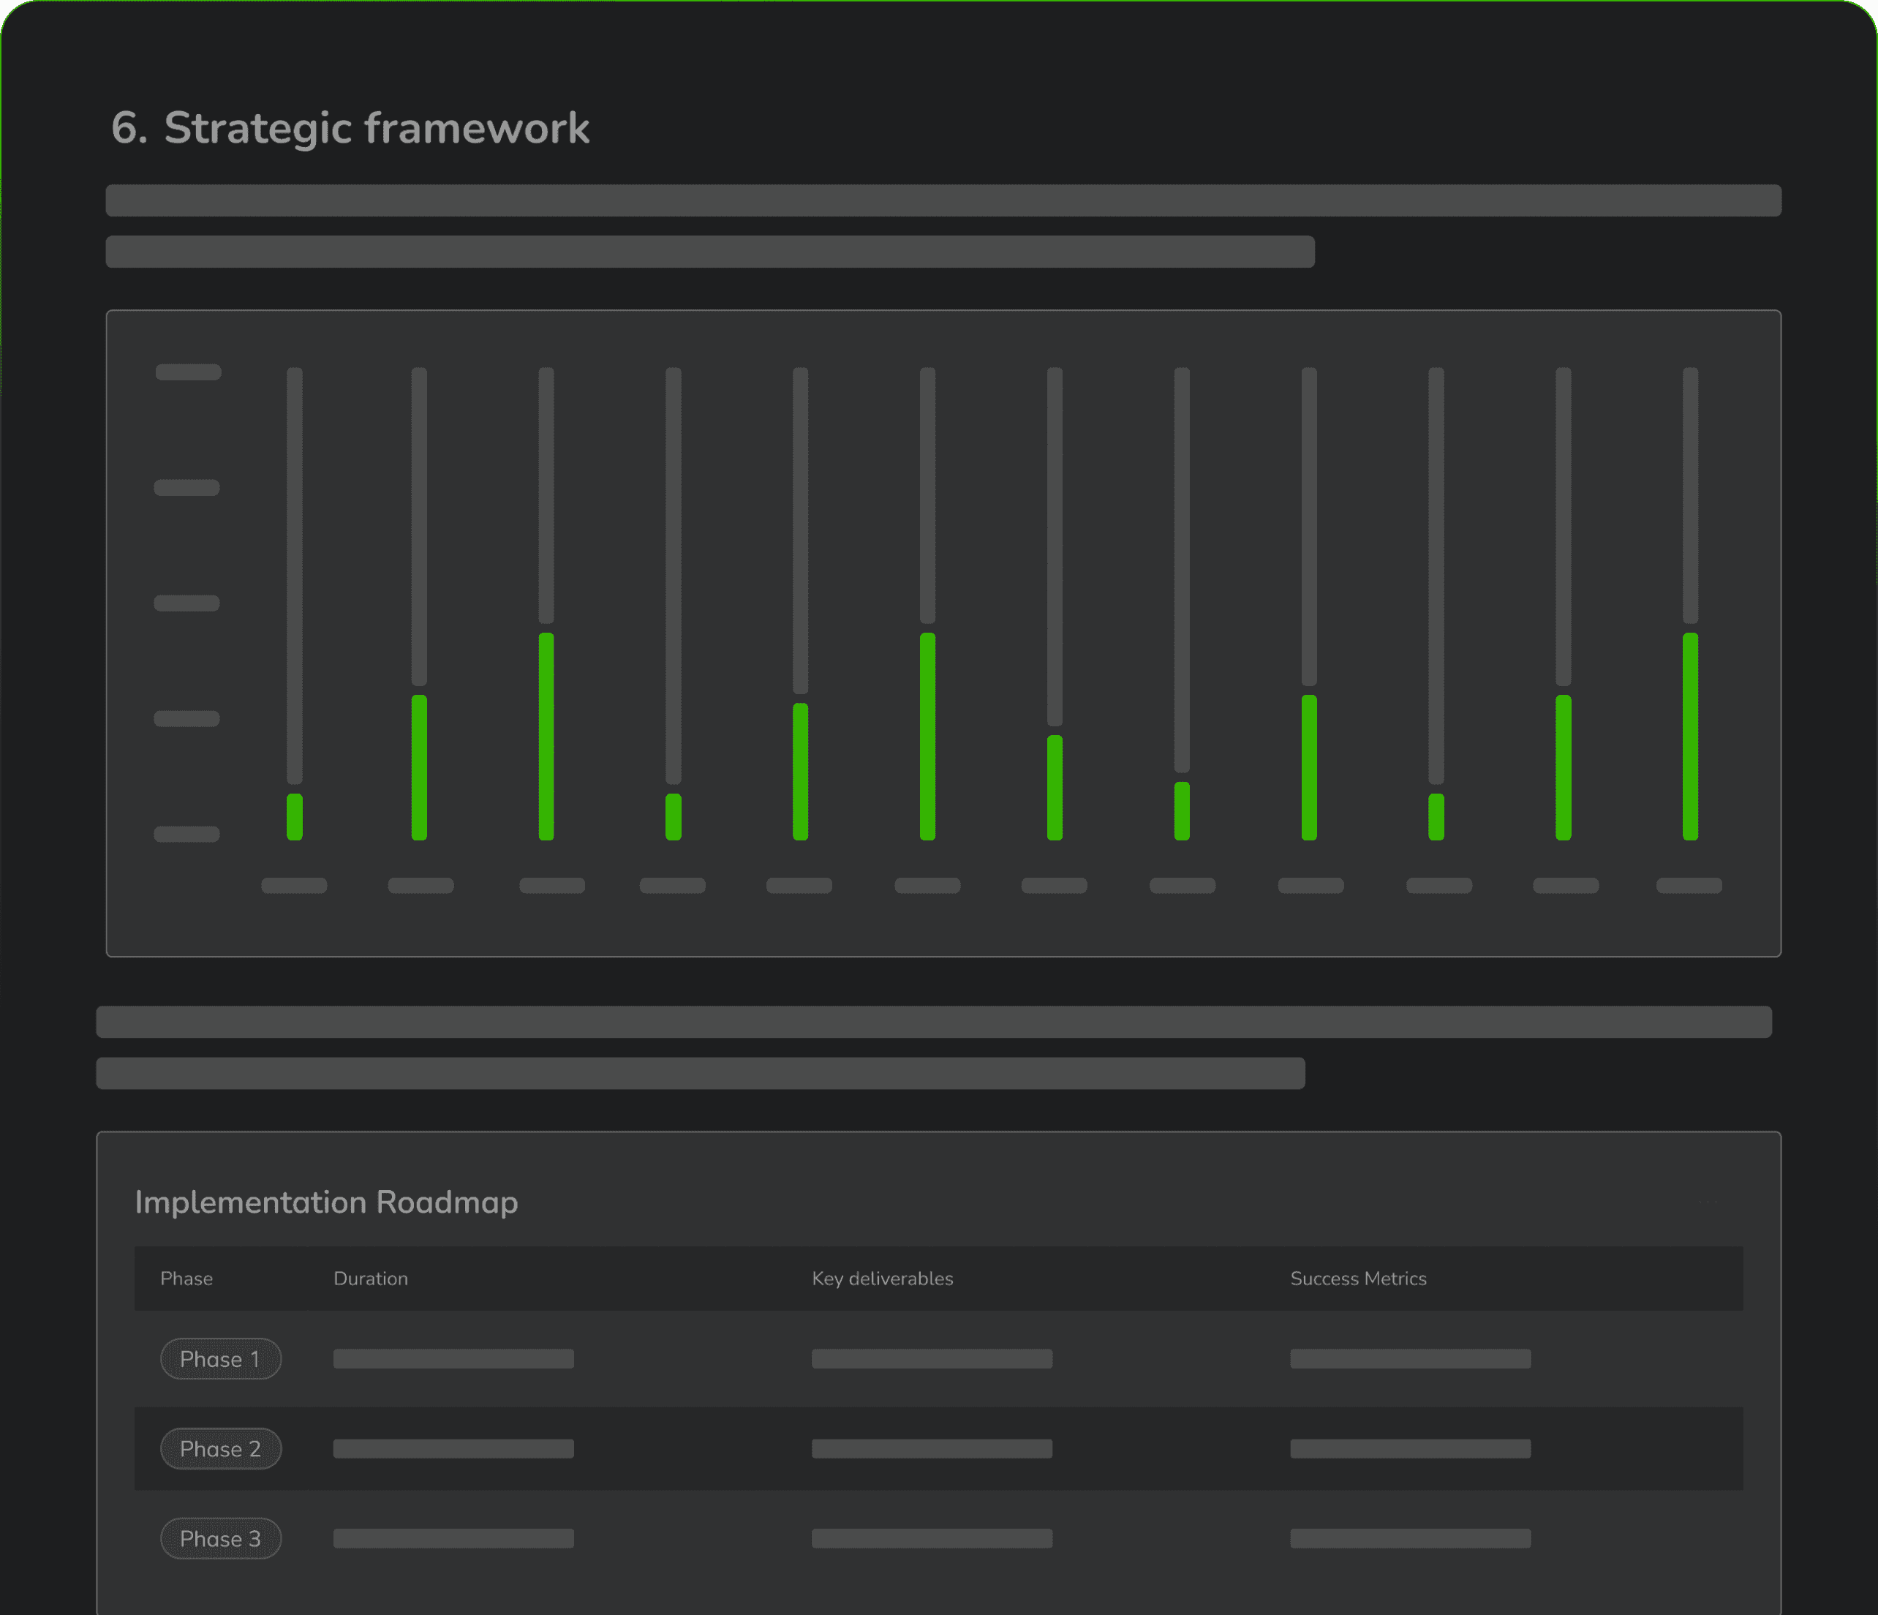Click the Phase column header

[186, 1278]
